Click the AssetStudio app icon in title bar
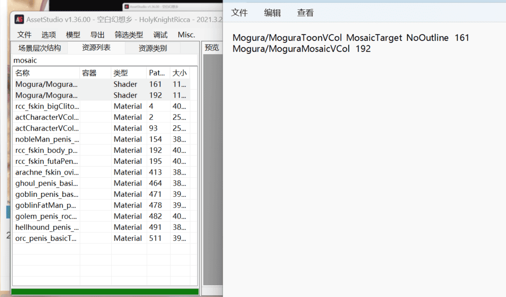Screen dimensions: 506x297 (x=19, y=19)
